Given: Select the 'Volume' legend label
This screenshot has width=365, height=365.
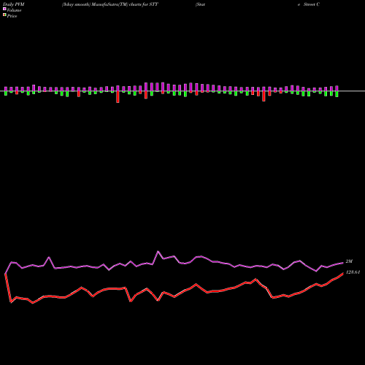Looking at the screenshot, I should click(x=14, y=10).
